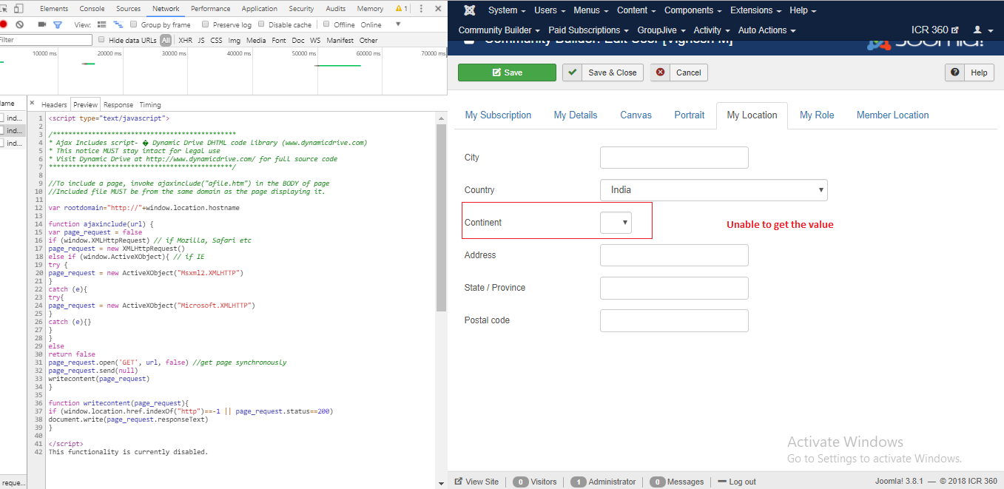Filter network requests by XHR type
This screenshot has width=1004, height=489.
[185, 40]
